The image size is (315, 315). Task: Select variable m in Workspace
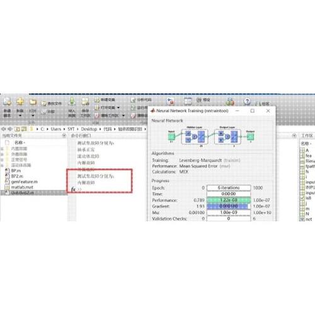pos(307,209)
